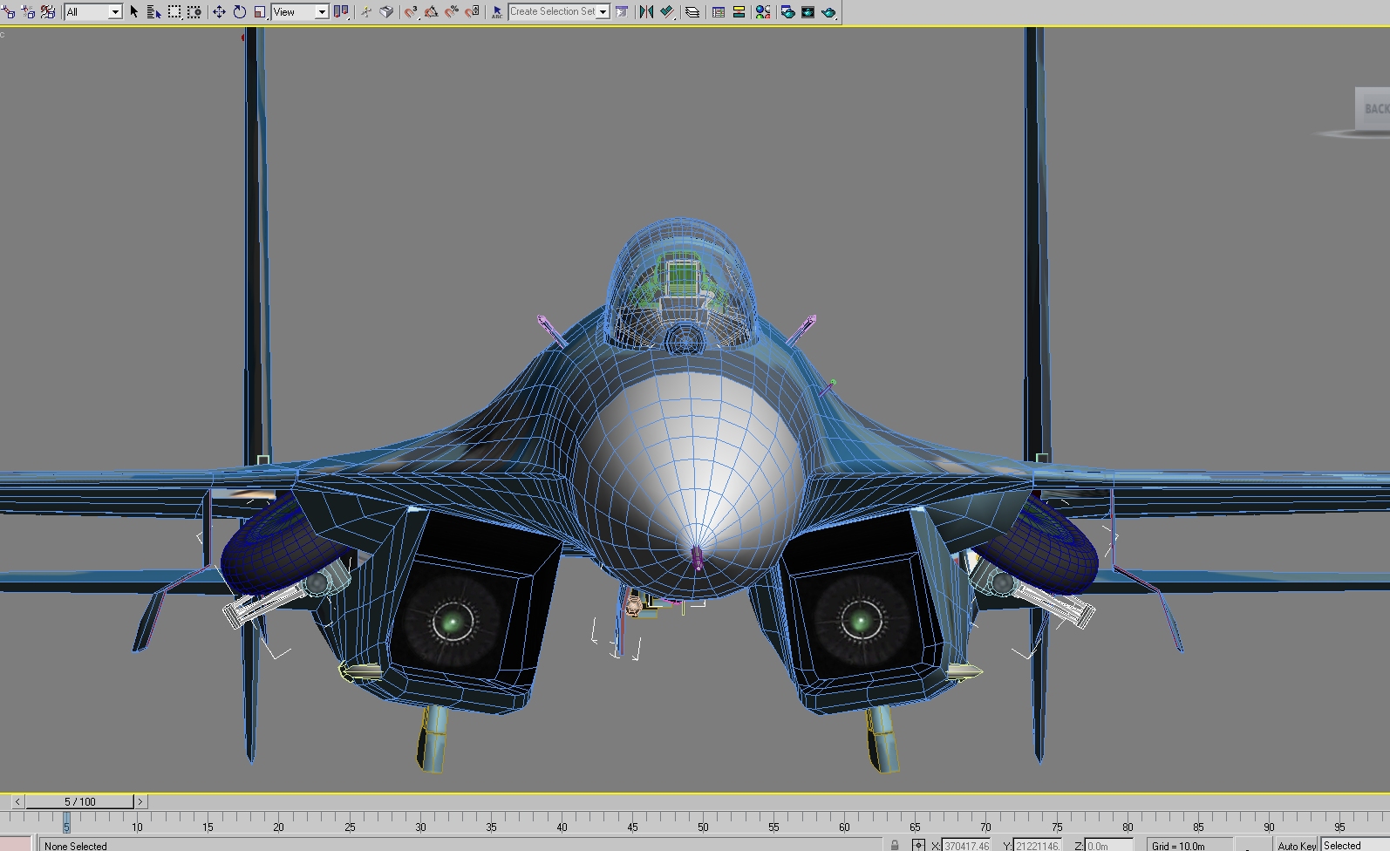Image resolution: width=1390 pixels, height=851 pixels.
Task: Choose the Select and Uniform Scale tool
Action: 260,11
